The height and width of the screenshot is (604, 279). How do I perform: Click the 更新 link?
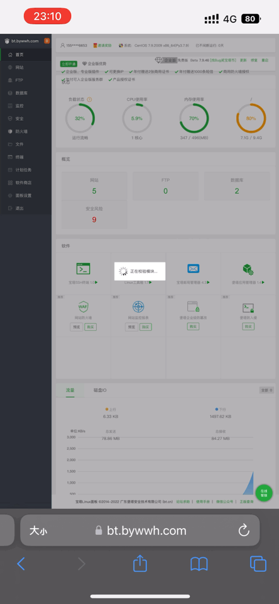(x=243, y=60)
